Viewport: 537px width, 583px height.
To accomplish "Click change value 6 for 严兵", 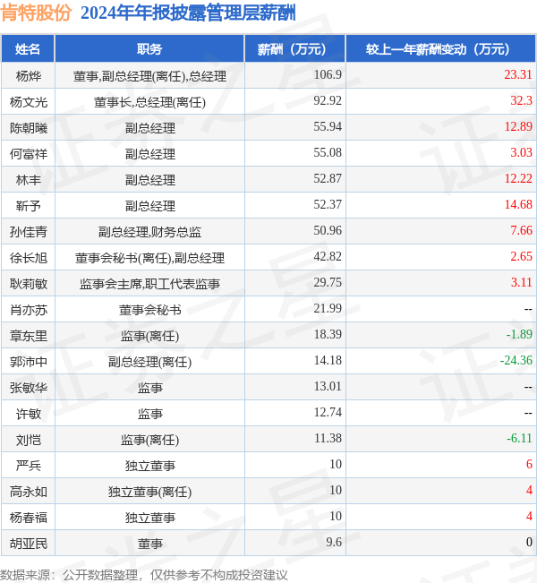I will coord(529,465).
